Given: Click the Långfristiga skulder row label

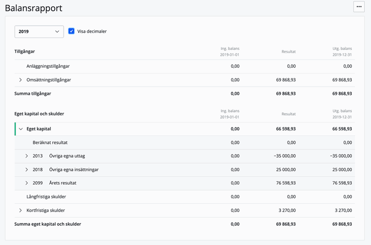Looking at the screenshot, I should (x=46, y=197).
